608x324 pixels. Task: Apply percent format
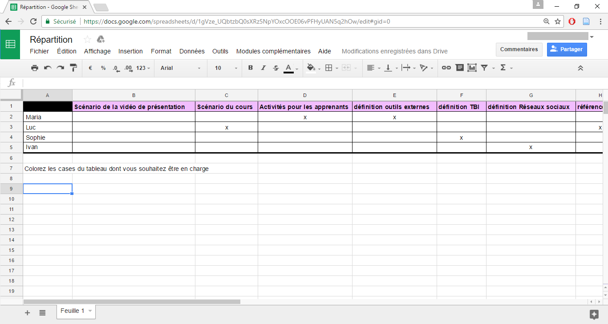pos(103,68)
